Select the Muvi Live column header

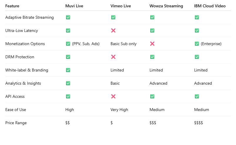tap(74, 6)
